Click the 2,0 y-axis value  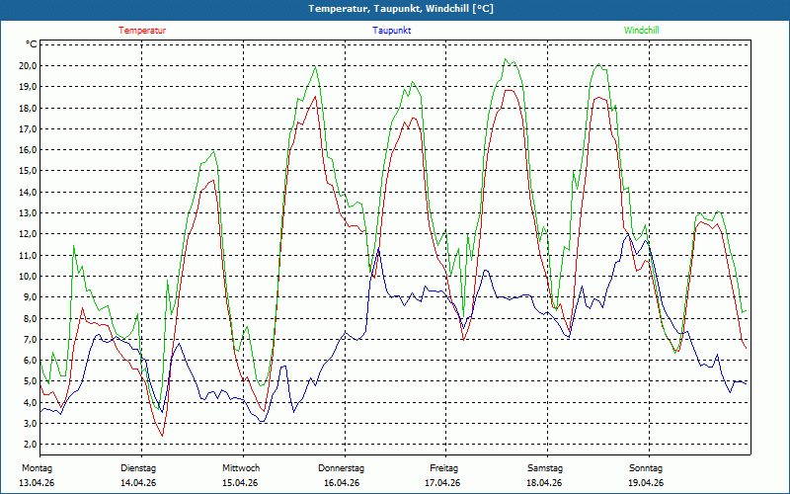(x=29, y=445)
